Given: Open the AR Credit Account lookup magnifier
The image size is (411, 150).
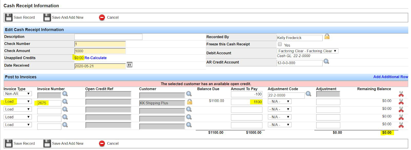Looking at the screenshot, I should (326, 62).
